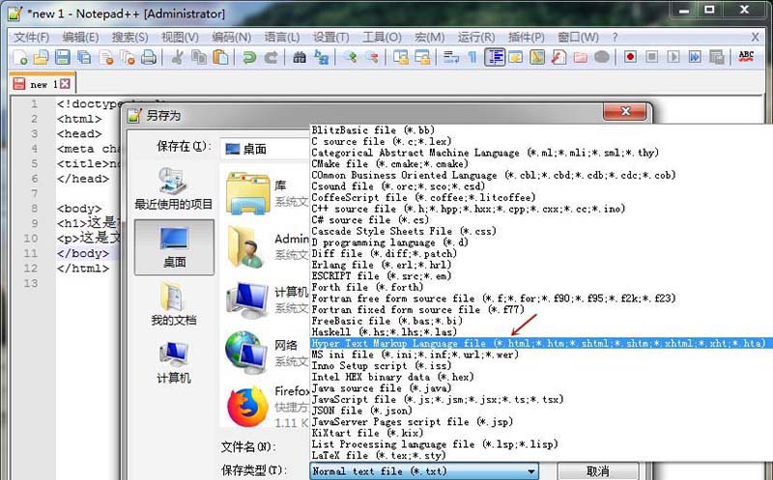This screenshot has height=480, width=773.
Task: Open the 视图(V) menu
Action: [180, 37]
